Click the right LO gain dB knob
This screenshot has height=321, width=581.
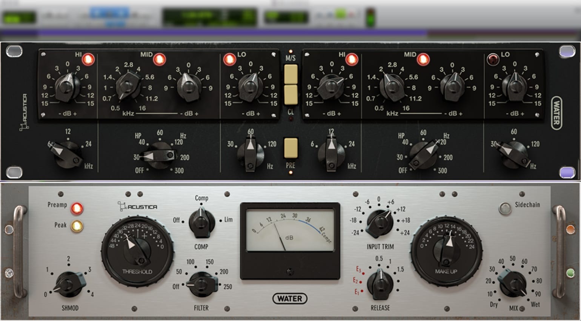point(514,87)
